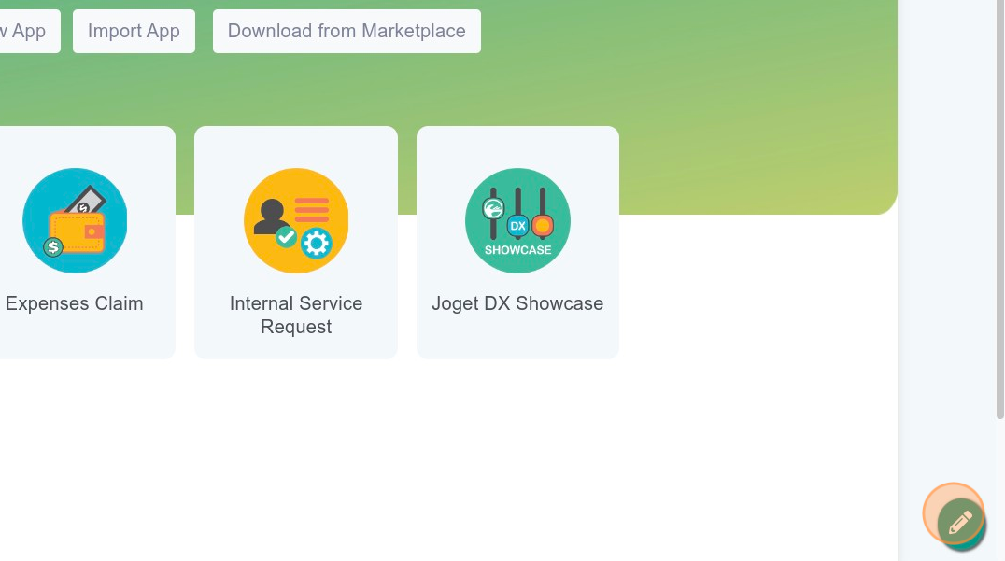Click the partially visible New App button

click(x=30, y=32)
